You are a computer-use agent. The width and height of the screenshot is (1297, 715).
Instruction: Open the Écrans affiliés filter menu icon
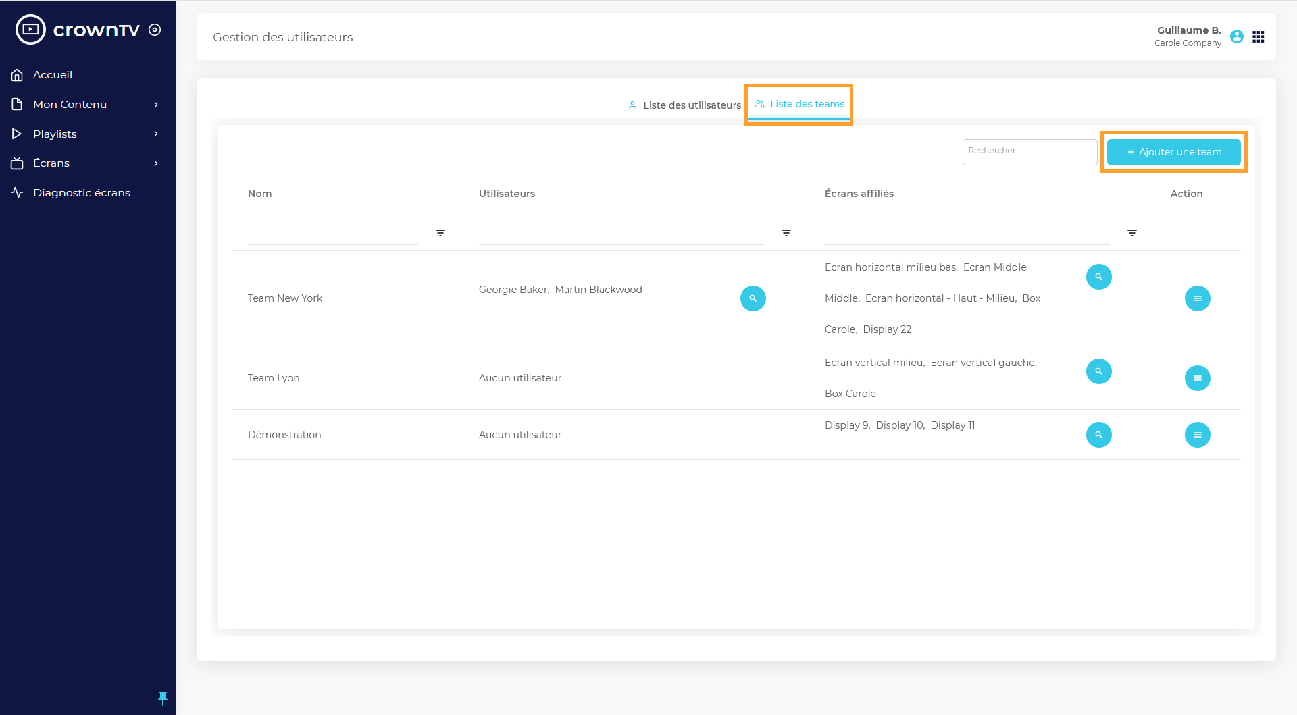point(1132,233)
